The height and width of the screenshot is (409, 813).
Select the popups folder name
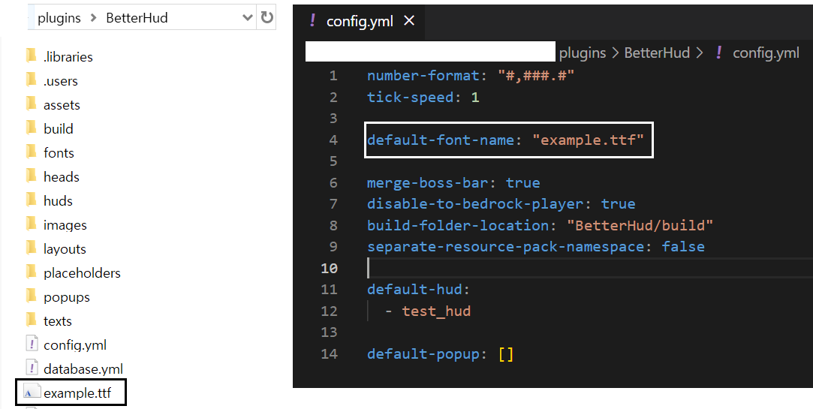(66, 297)
